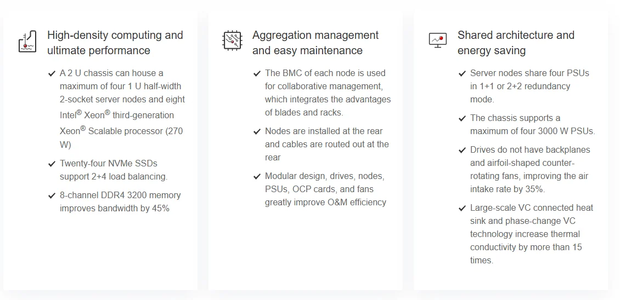Click the 8-channel DDR4 3200 memory text
Image resolution: width=620 pixels, height=300 pixels.
120,195
